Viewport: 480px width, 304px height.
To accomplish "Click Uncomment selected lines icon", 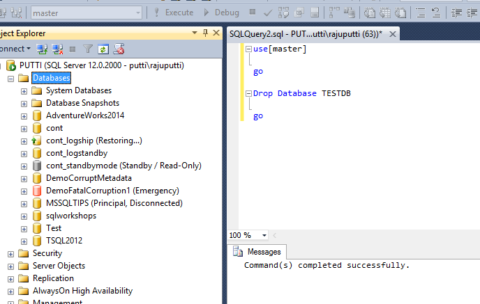I will coord(436,13).
